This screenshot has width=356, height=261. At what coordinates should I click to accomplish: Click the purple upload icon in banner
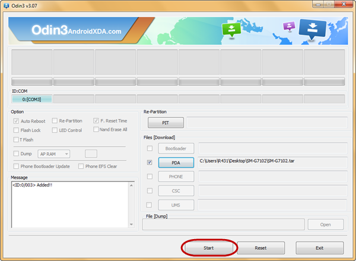coord(289,26)
